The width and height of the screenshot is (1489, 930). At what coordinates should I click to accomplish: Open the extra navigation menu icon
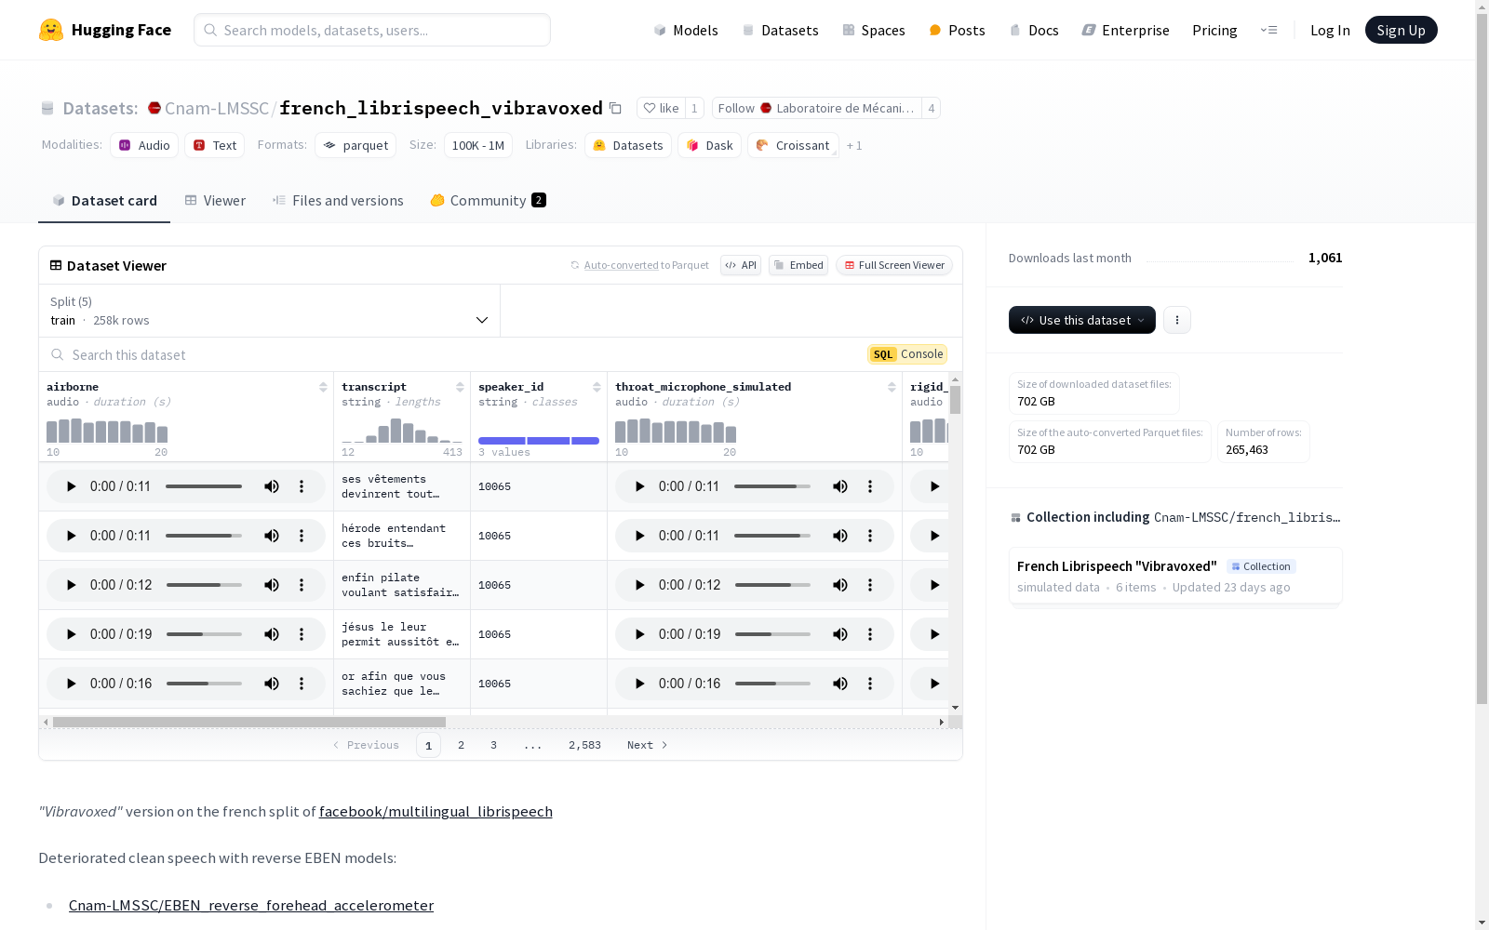pos(1268,30)
